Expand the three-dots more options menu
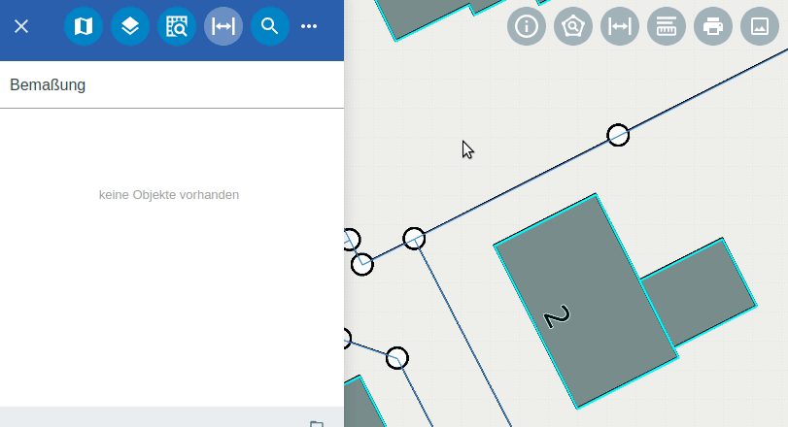Screen dimensions: 788x427 pos(309,26)
